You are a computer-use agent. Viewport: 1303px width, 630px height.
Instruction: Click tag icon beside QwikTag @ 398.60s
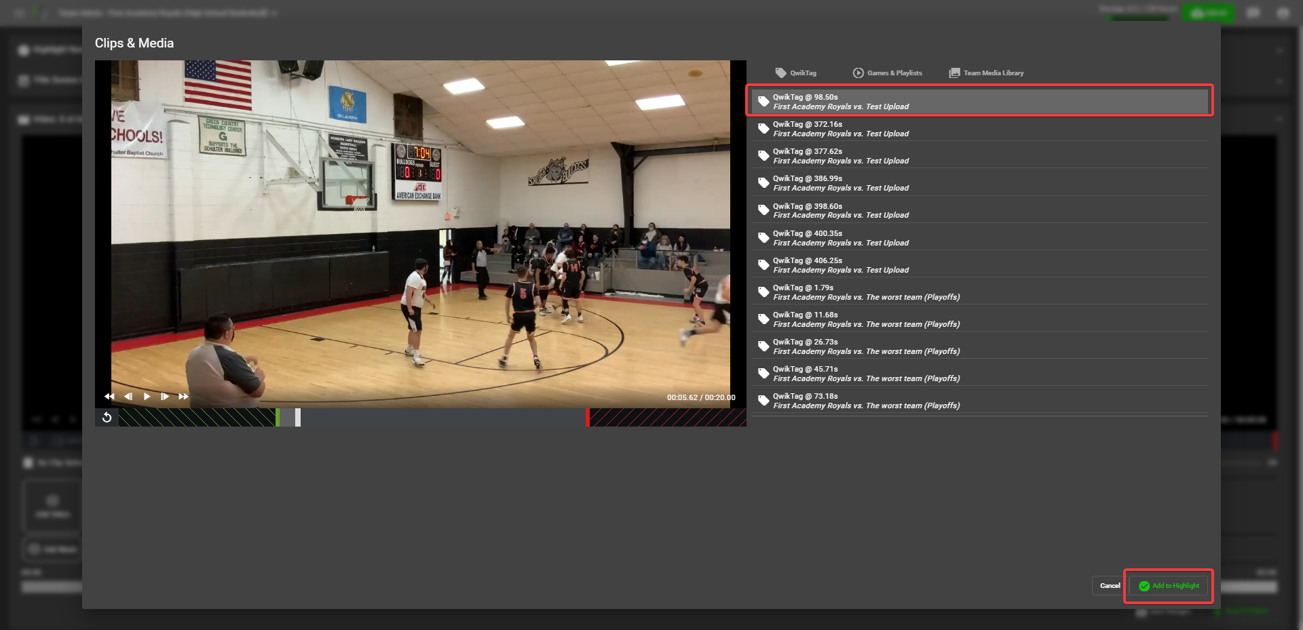pos(763,210)
